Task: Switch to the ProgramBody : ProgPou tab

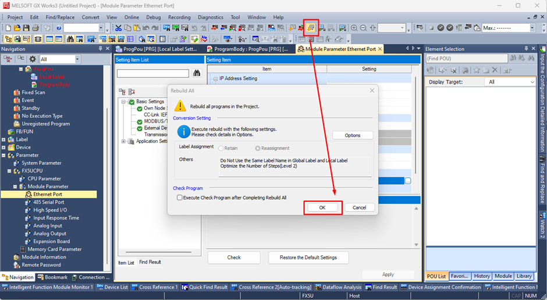Action: click(x=250, y=49)
